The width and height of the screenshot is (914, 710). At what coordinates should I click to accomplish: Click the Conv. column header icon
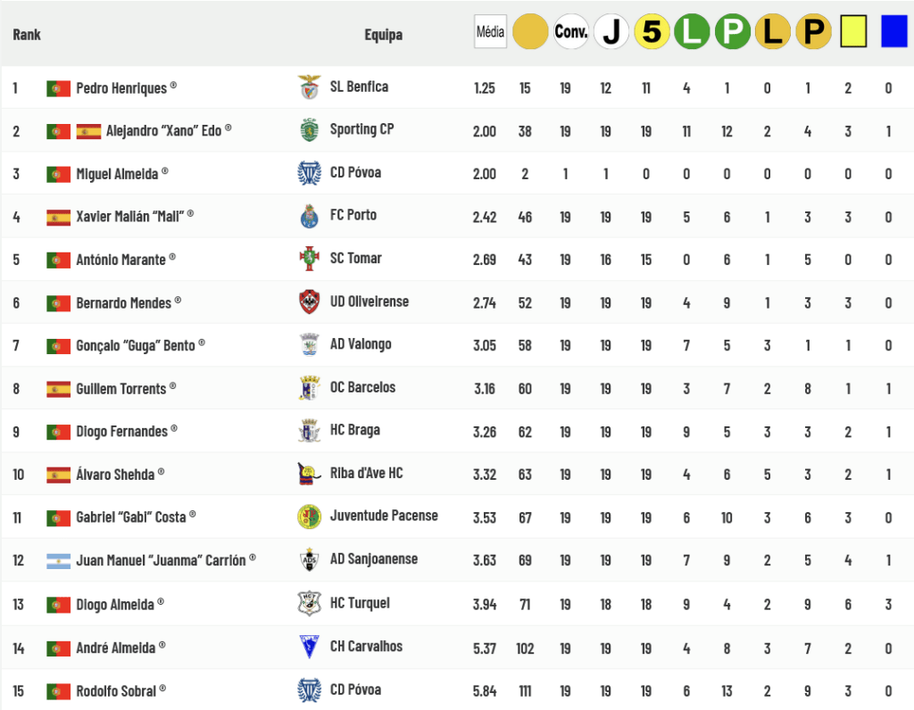(x=570, y=32)
